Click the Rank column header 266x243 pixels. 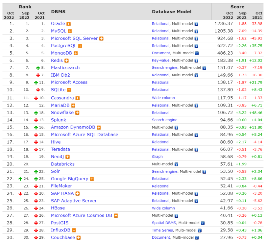pyautogui.click(x=25, y=7)
